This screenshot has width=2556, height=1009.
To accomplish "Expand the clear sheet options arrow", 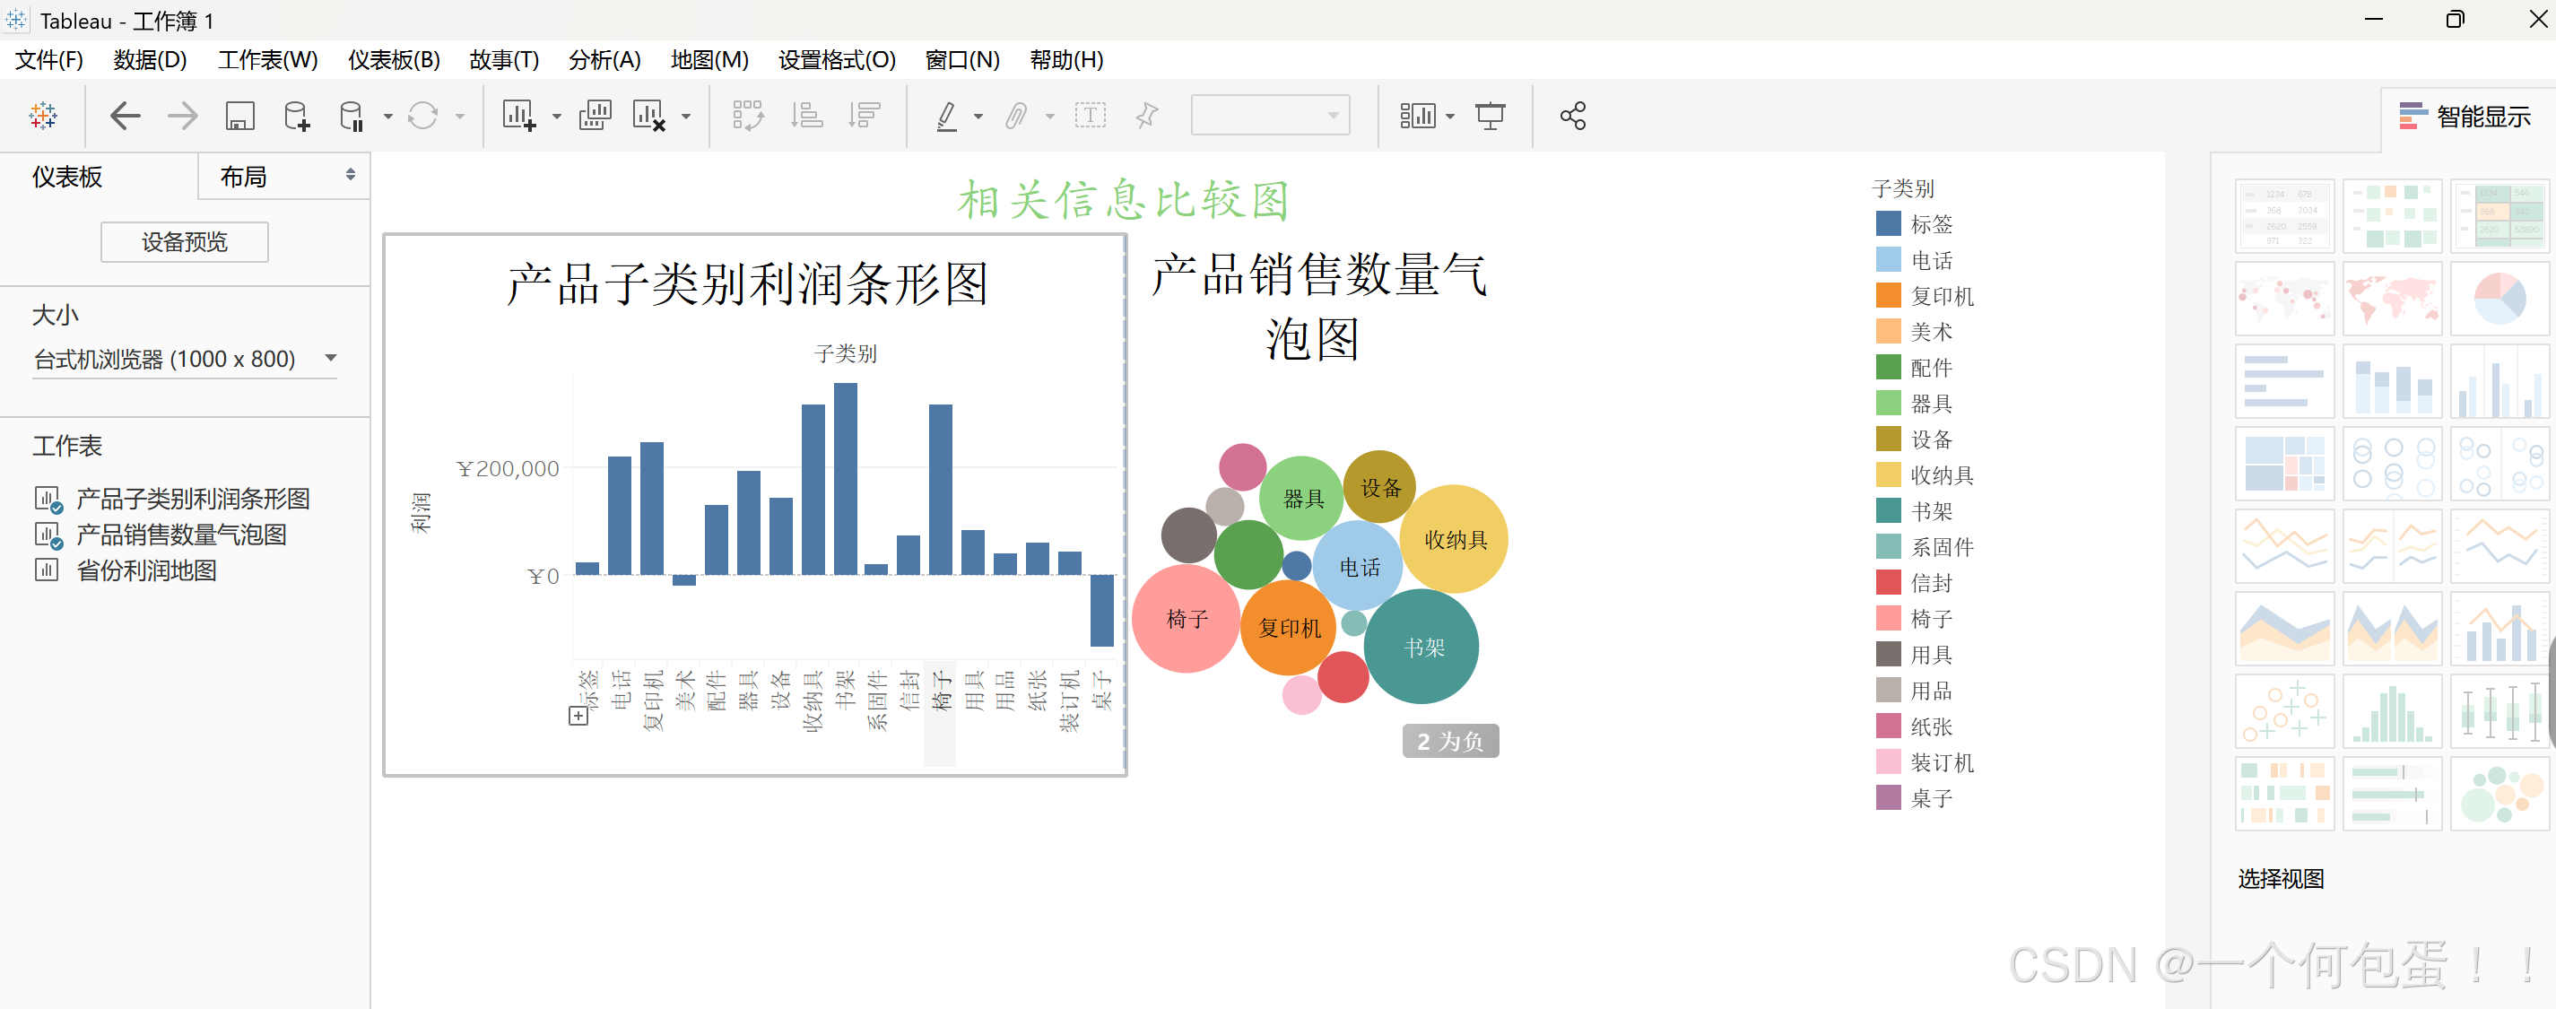I will (x=687, y=117).
